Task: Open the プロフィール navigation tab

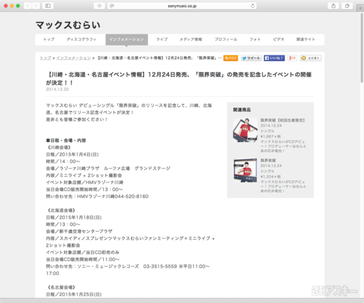Action: 226,39
